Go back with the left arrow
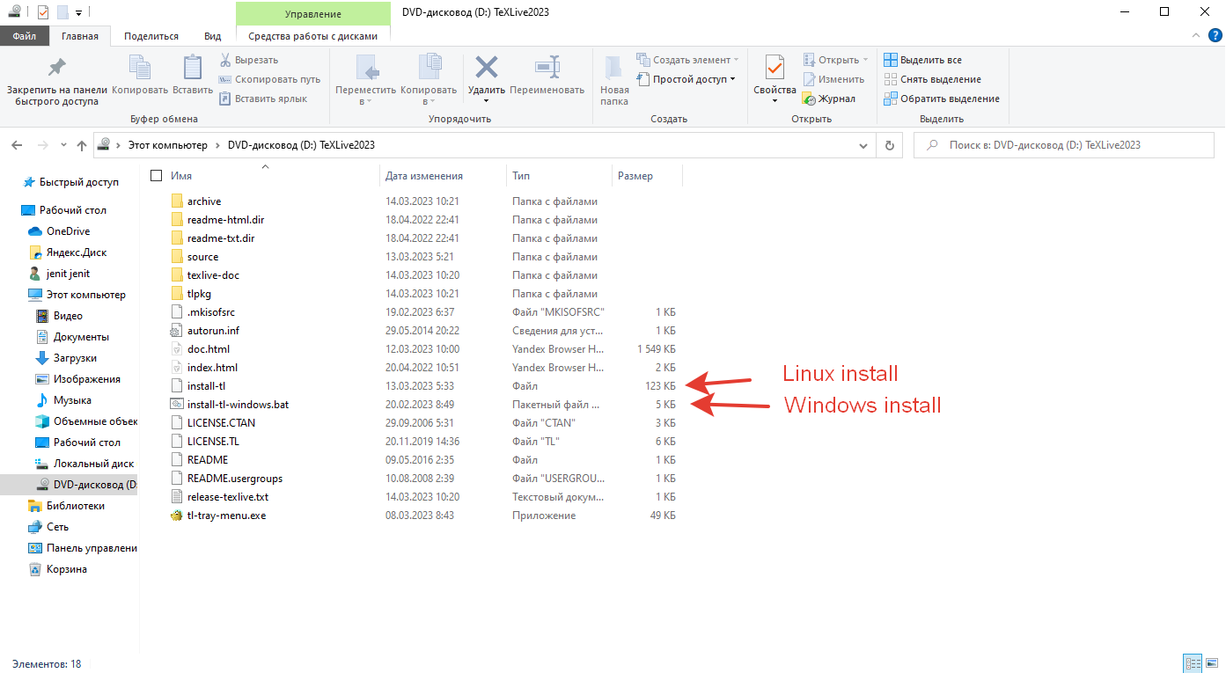Viewport: 1226px width, 673px height. [x=18, y=145]
